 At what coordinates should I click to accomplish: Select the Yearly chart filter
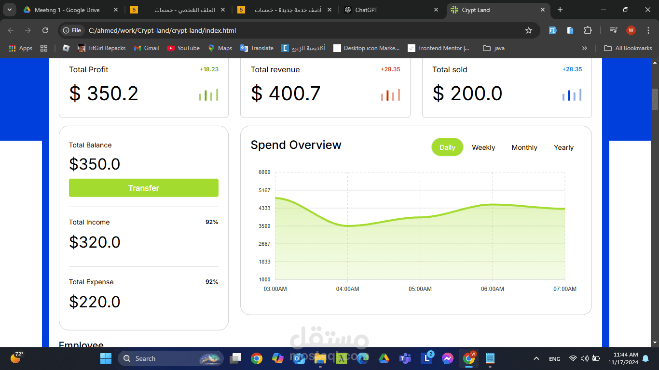pyautogui.click(x=563, y=147)
